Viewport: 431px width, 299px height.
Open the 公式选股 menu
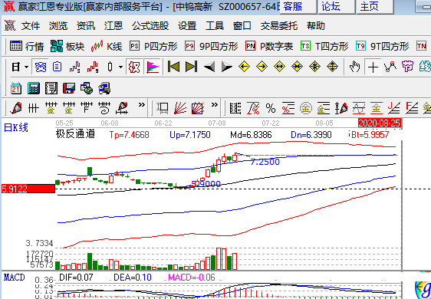[150, 26]
